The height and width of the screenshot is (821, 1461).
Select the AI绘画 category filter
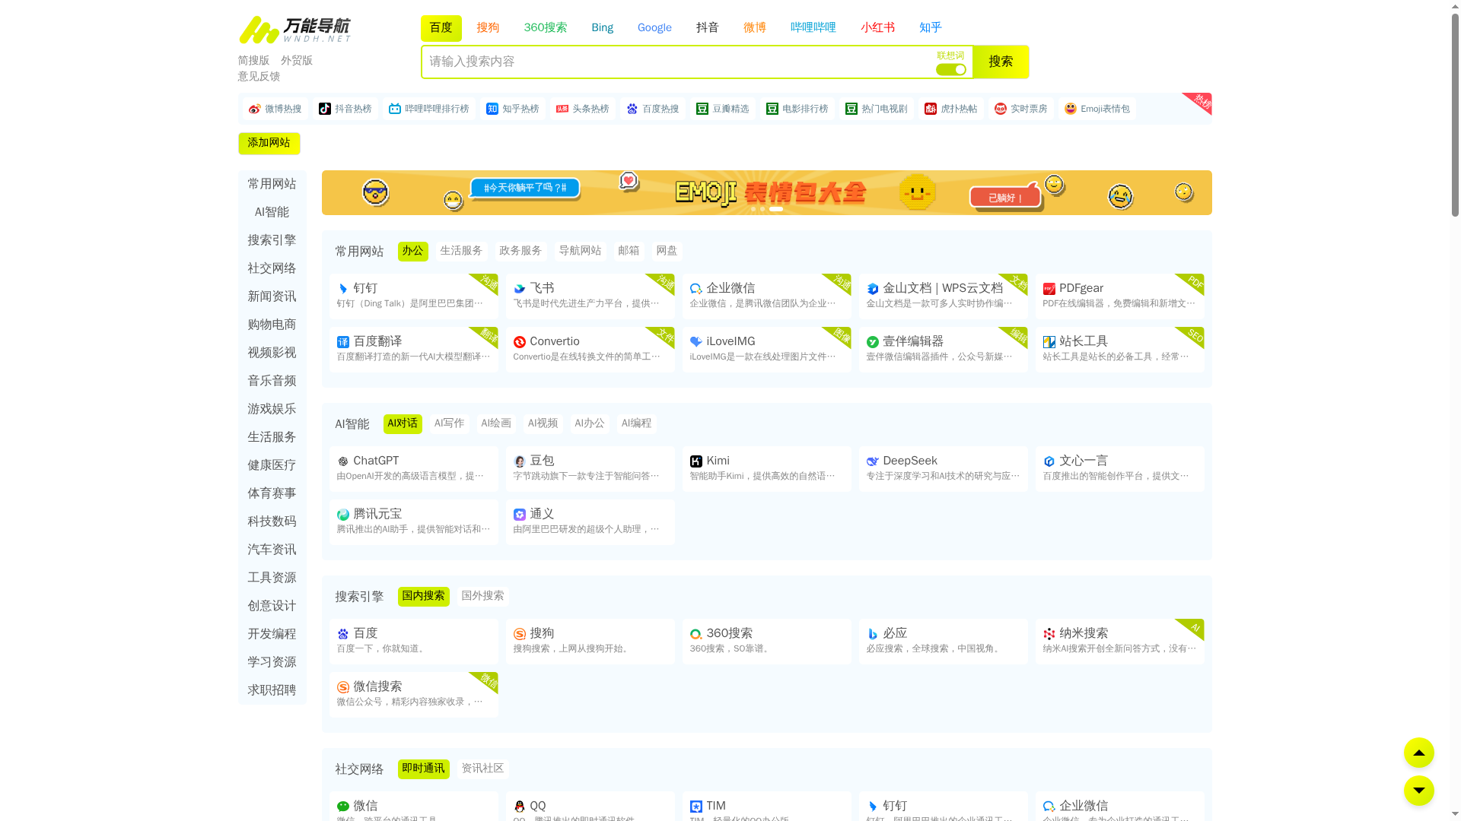point(495,423)
